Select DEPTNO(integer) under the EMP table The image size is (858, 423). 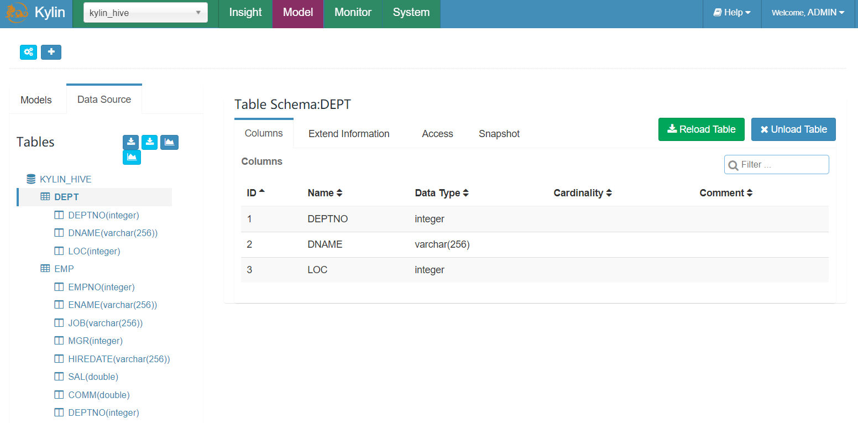[x=103, y=412]
